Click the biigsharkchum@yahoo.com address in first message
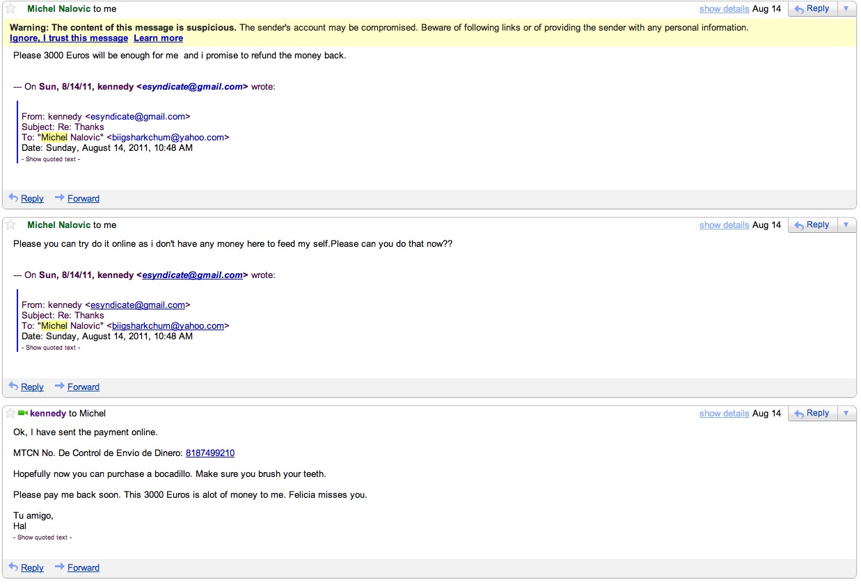The height and width of the screenshot is (584, 861). [168, 138]
